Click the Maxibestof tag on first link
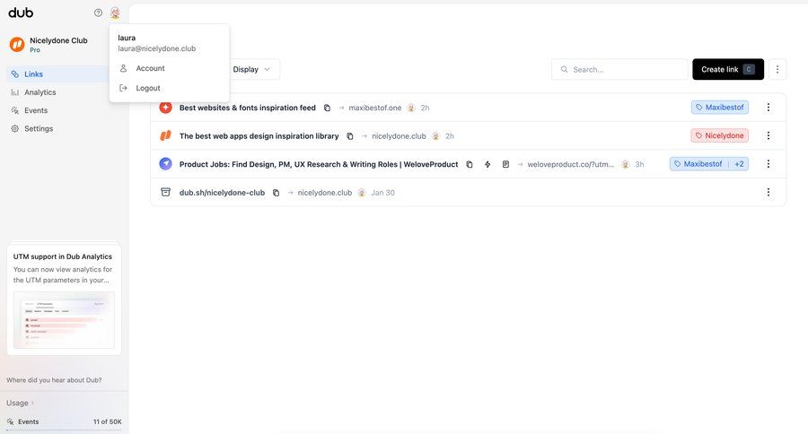This screenshot has width=808, height=434. coord(720,107)
